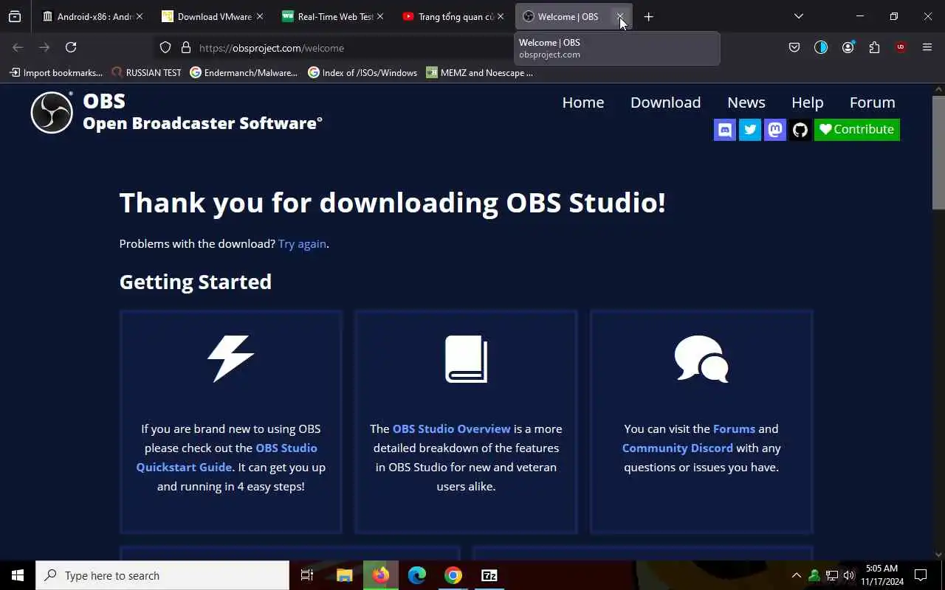Open the Extensions puzzle icon
The width and height of the screenshot is (945, 590).
pyautogui.click(x=874, y=47)
